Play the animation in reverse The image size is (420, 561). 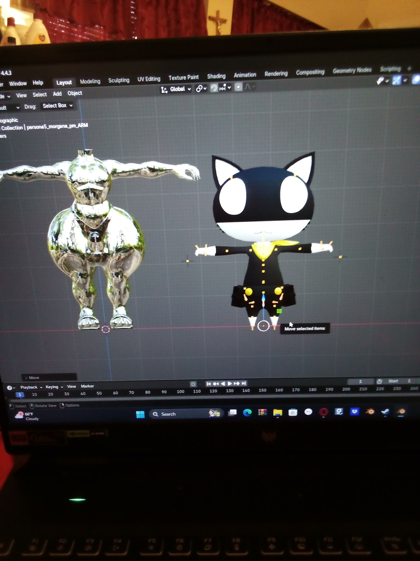[x=223, y=383]
